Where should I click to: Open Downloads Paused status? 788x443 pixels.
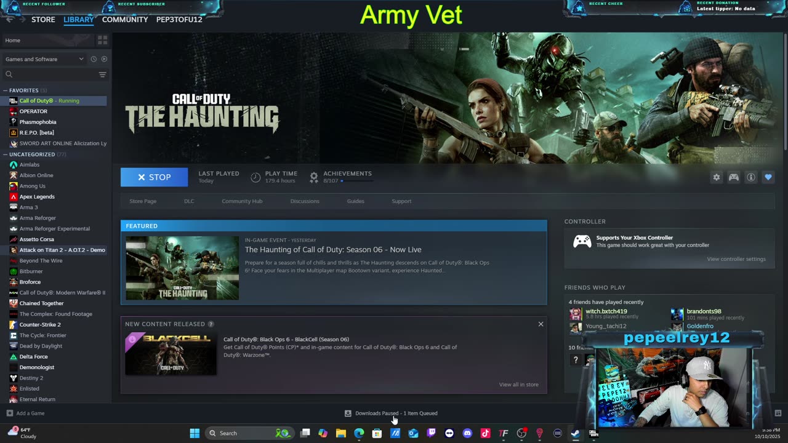[396, 413]
